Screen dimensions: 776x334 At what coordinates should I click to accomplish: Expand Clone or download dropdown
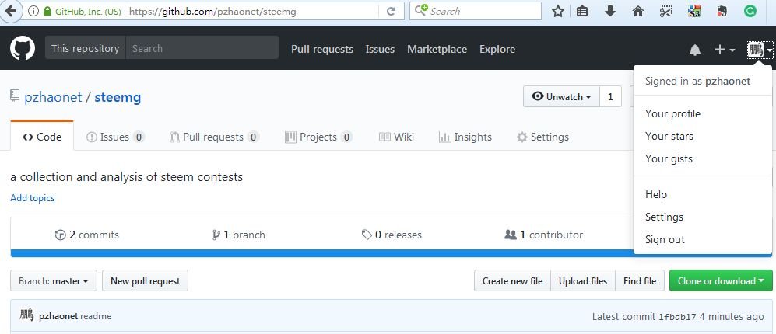pyautogui.click(x=721, y=280)
